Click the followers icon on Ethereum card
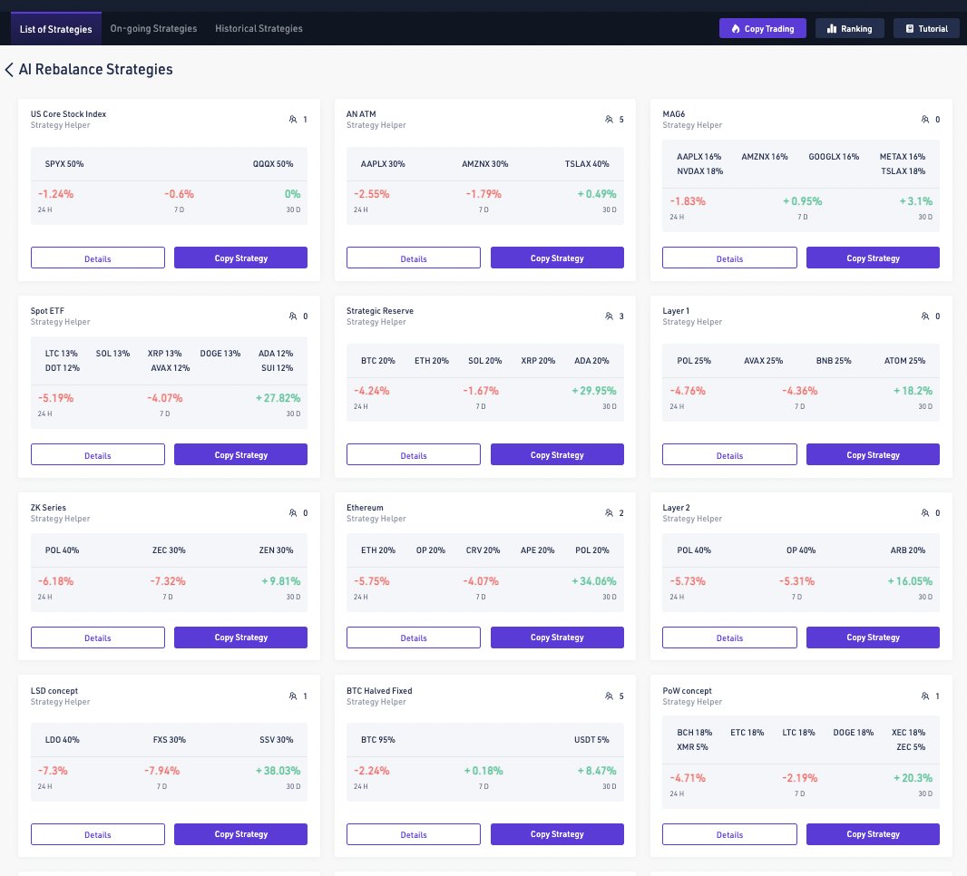The image size is (967, 876). (610, 512)
